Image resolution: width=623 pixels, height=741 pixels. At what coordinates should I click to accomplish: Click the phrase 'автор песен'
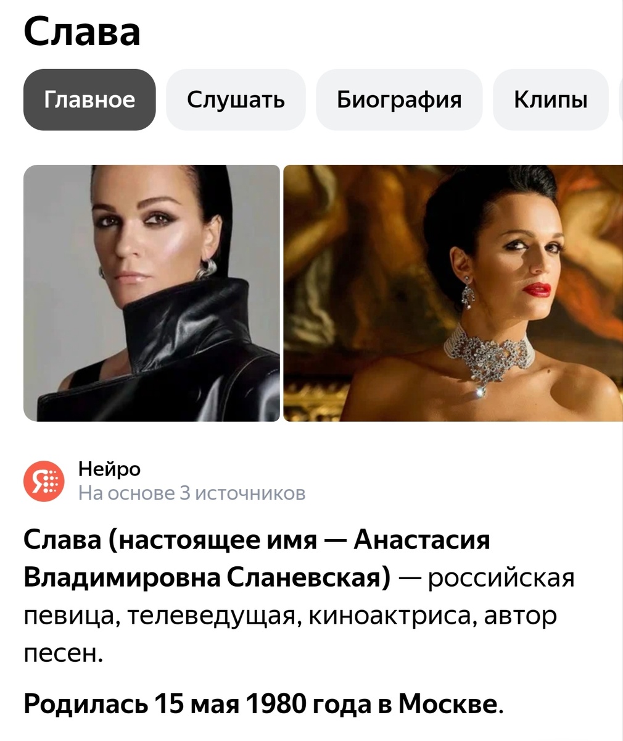(x=290, y=634)
